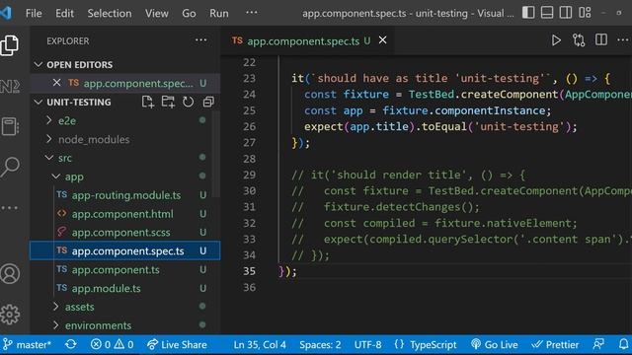Customize layout icon in title bar
This screenshot has height=355, width=632.
[x=585, y=13]
